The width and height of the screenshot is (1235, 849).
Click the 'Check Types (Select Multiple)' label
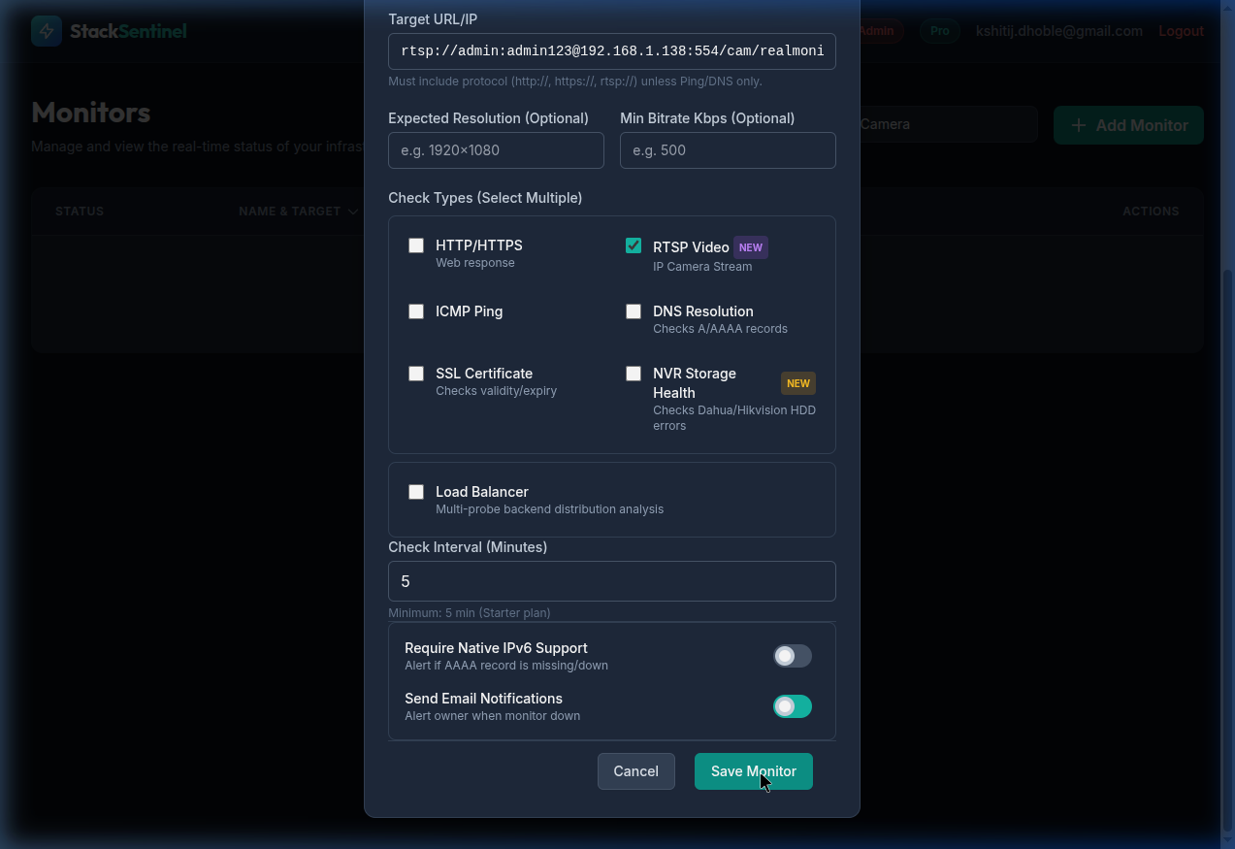485,198
